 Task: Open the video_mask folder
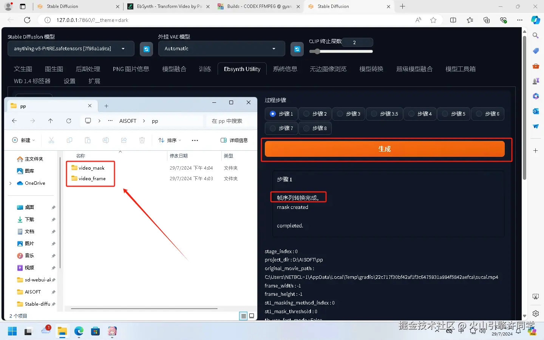pos(91,168)
